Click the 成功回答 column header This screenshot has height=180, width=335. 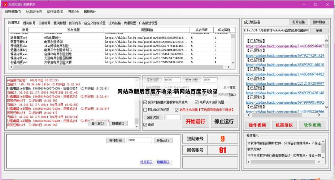tap(201, 30)
